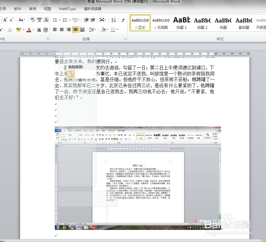Screen dimensions: 266x242
Task: Toggle Distributed alignment
Action: 82,30
